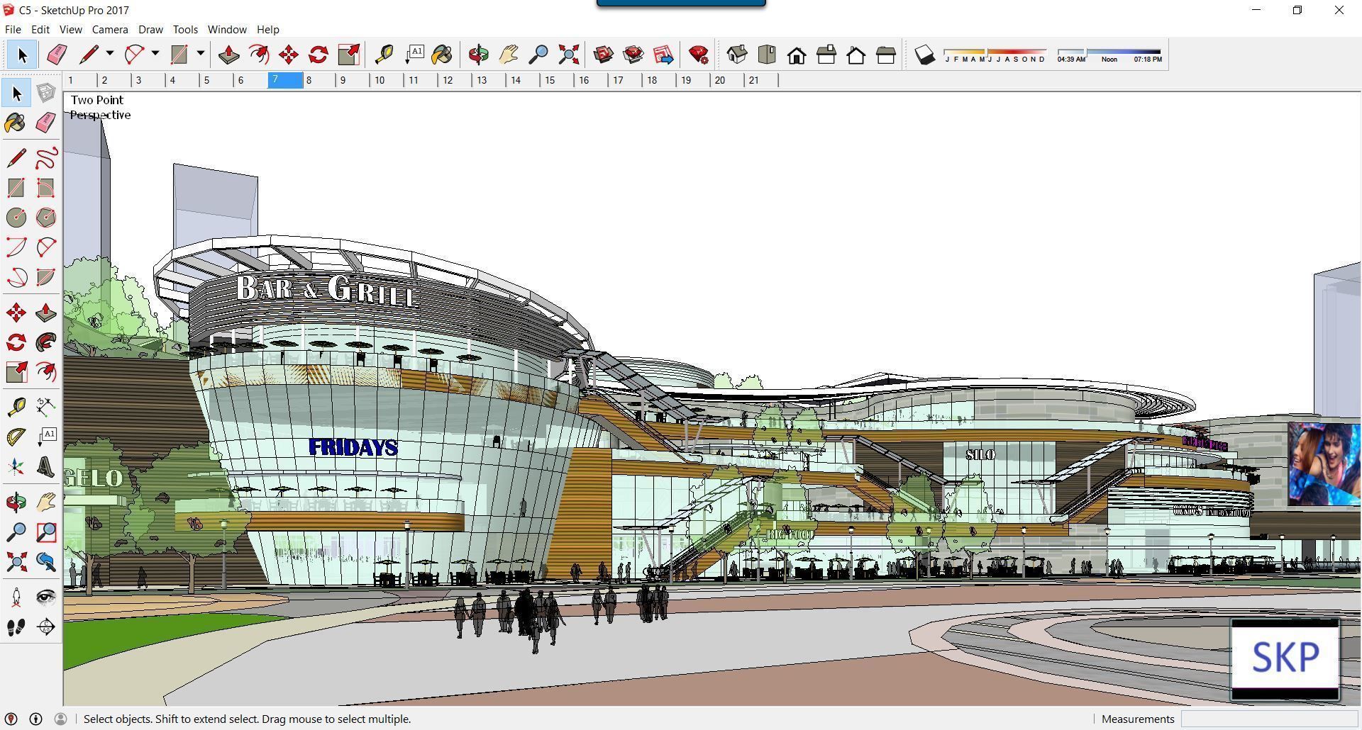Switch to scene tab 21
Screen dimensions: 1362x730
point(761,80)
